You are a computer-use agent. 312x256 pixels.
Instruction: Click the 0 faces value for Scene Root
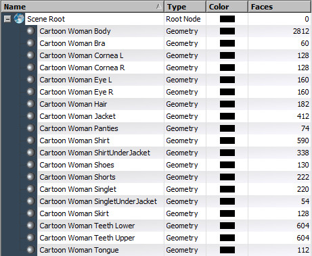click(307, 19)
